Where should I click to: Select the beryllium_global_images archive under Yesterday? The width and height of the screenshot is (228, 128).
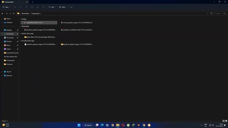click(40, 30)
